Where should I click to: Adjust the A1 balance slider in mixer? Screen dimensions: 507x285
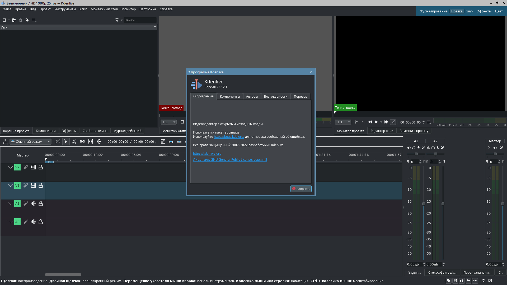[416, 154]
